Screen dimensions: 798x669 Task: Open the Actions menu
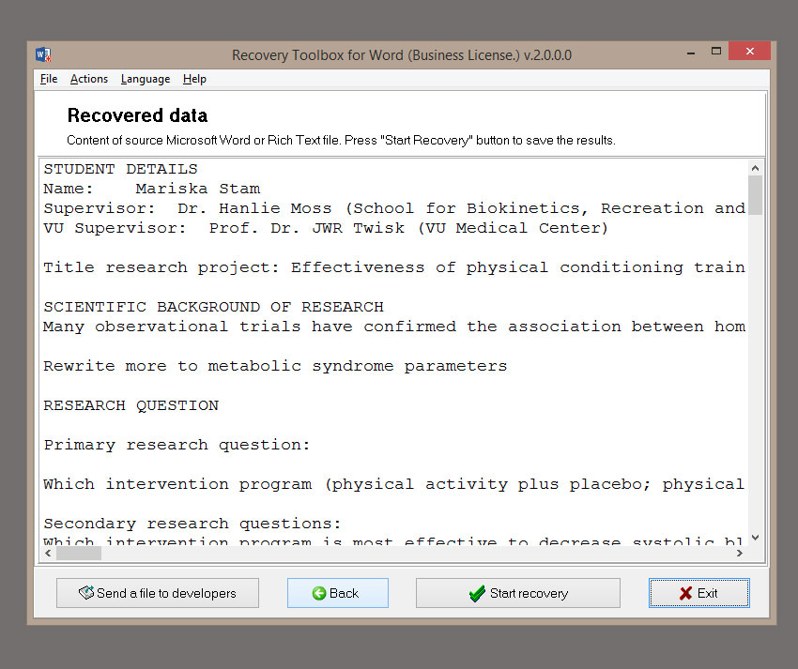click(89, 79)
